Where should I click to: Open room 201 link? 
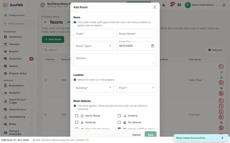click(x=64, y=114)
